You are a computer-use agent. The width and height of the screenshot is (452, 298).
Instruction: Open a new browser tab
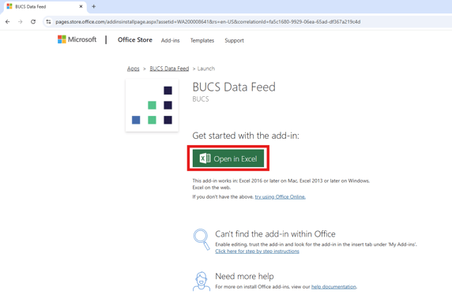tap(94, 6)
